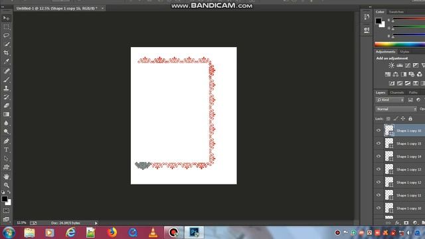Click the Change Screen Mode icon

click(6, 219)
